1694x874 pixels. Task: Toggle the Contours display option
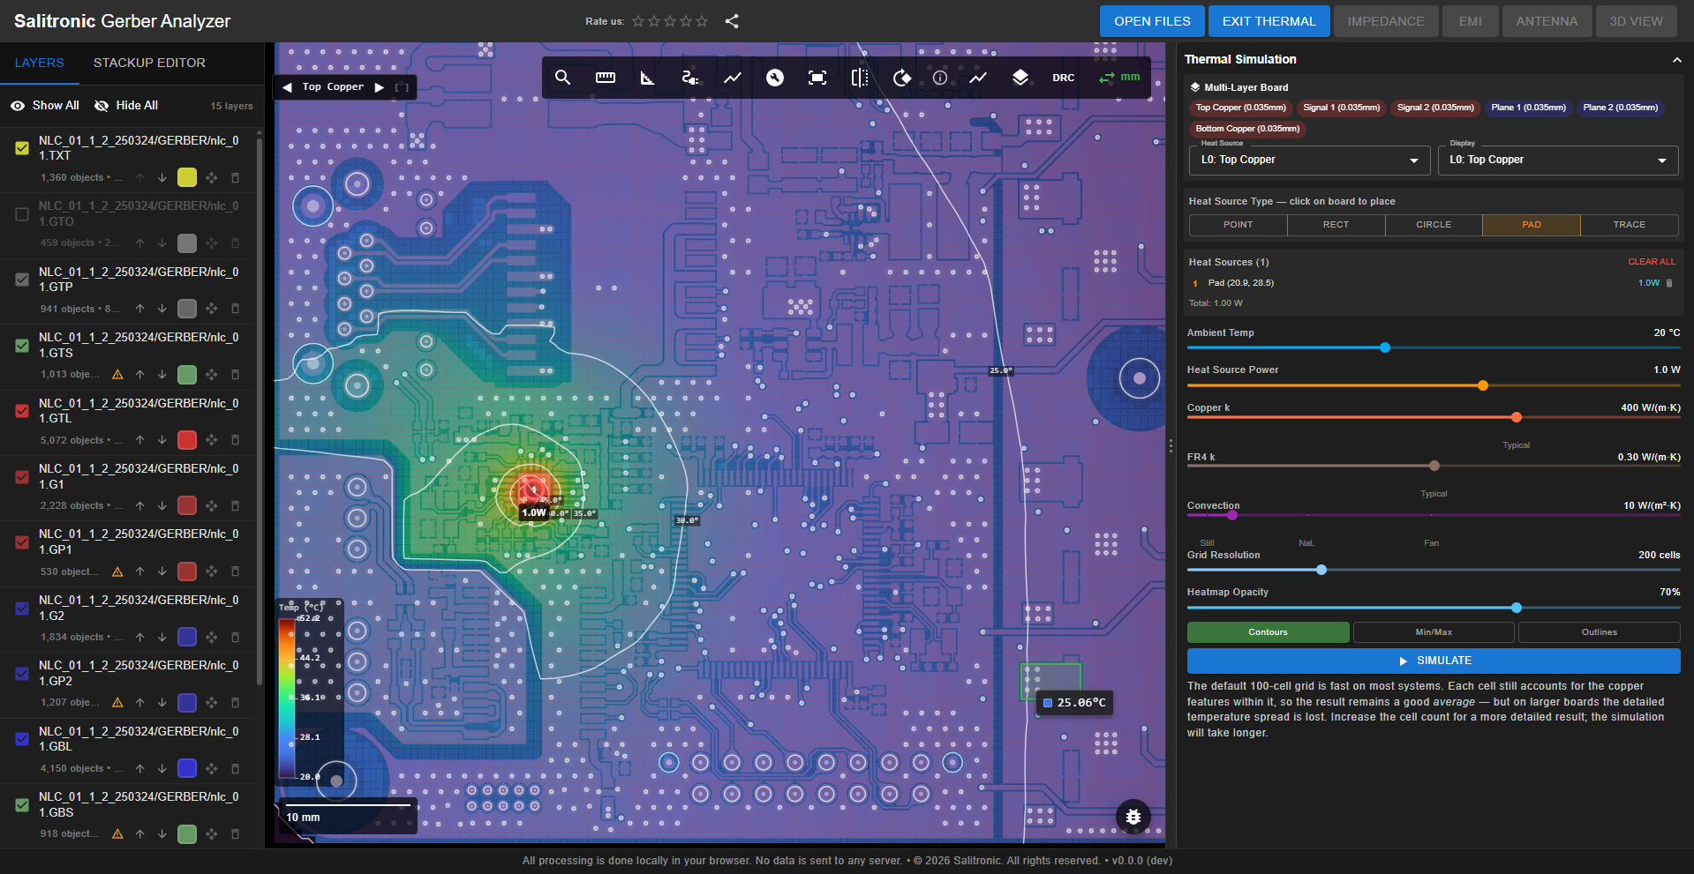point(1268,632)
